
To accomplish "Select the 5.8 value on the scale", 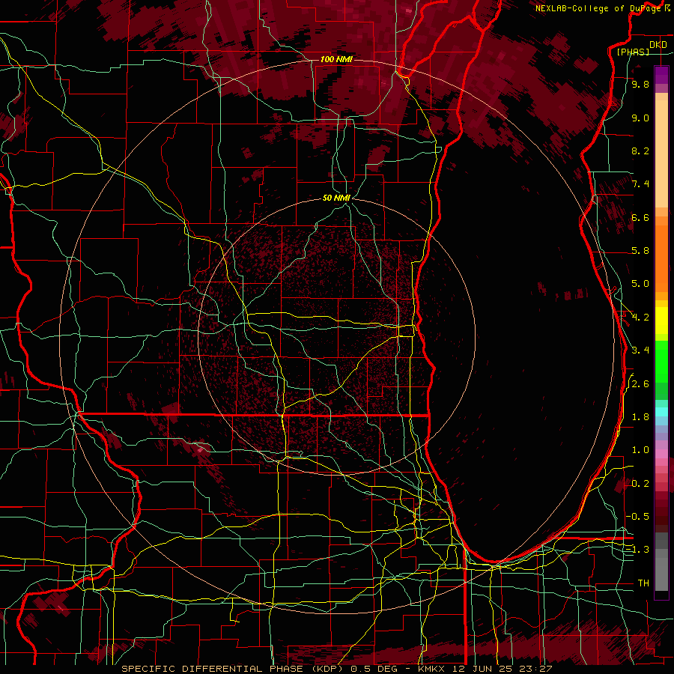I will click(640, 251).
